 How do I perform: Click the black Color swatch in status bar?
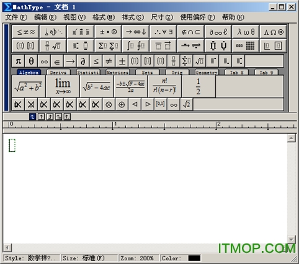194,258
